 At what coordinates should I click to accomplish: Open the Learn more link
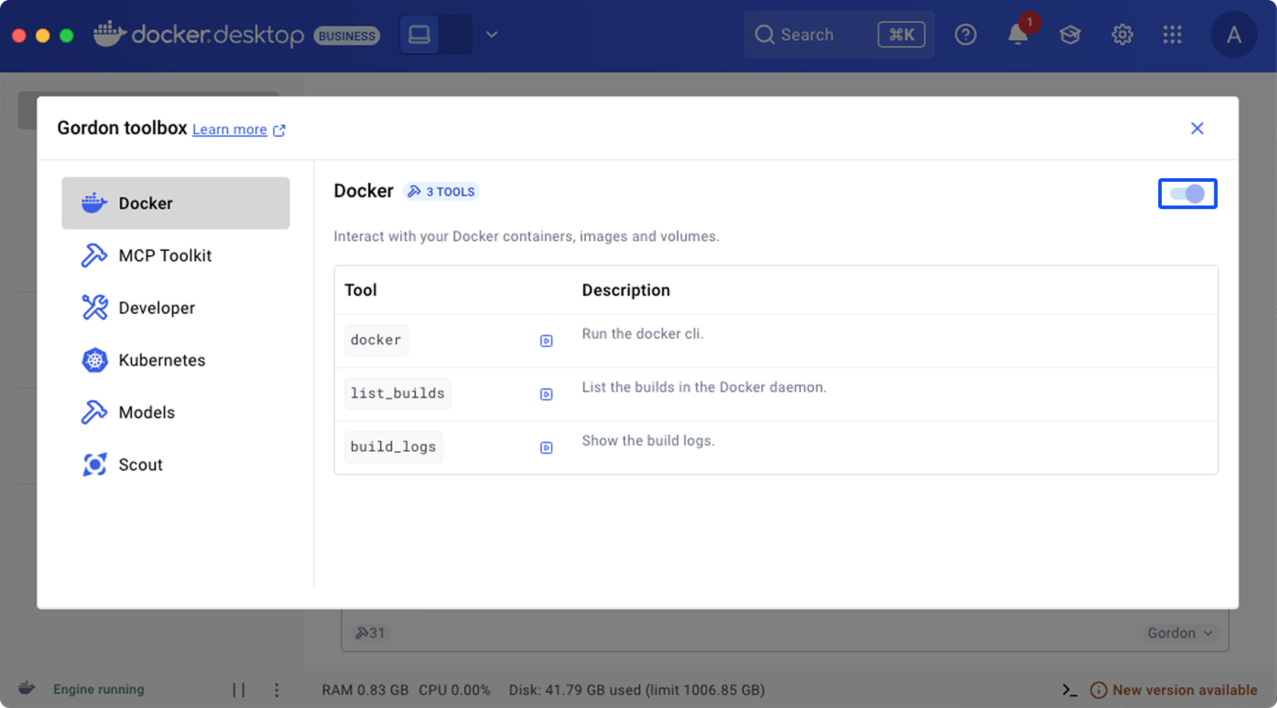[x=230, y=129]
